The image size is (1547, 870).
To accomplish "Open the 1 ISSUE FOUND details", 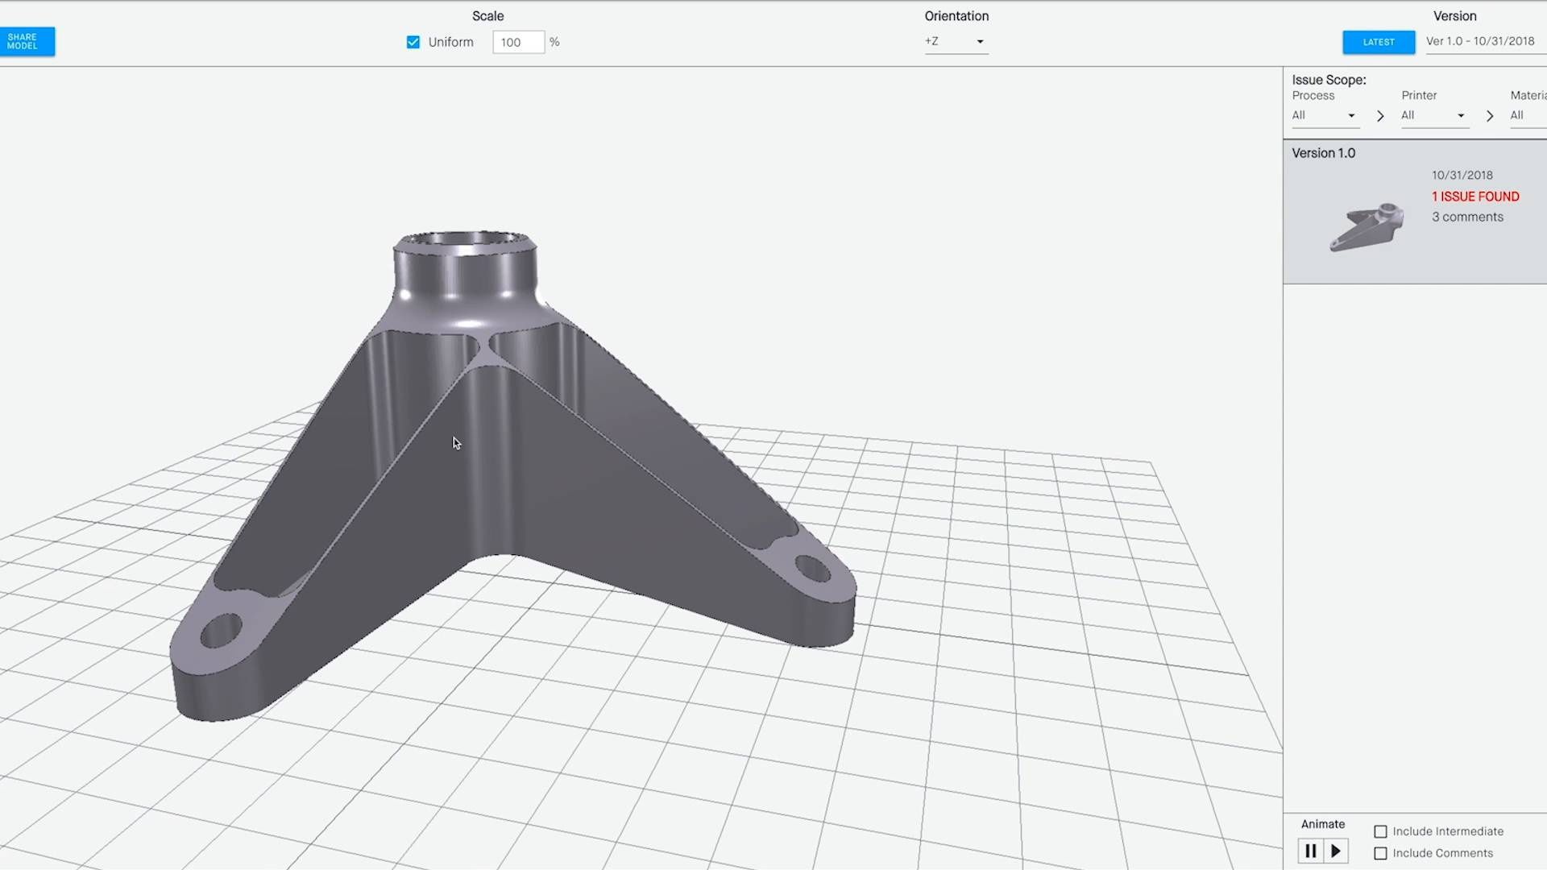I will (x=1474, y=196).
